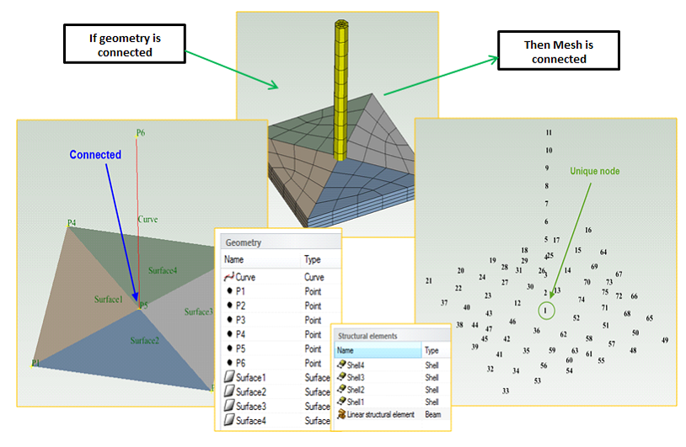Click the yellow beam column in mesh view
The width and height of the screenshot is (686, 447).
(340, 84)
